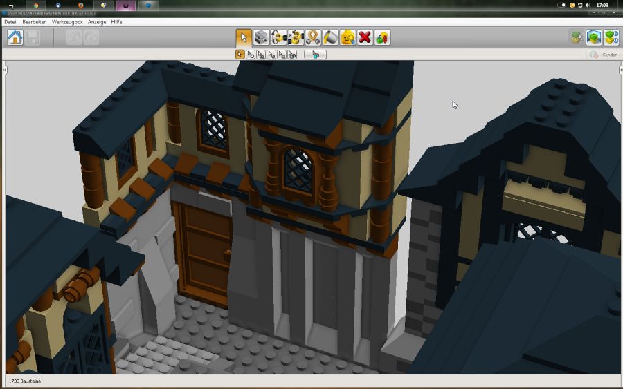Open the Werkzeugbox menu
This screenshot has width=623, height=389.
pos(68,22)
